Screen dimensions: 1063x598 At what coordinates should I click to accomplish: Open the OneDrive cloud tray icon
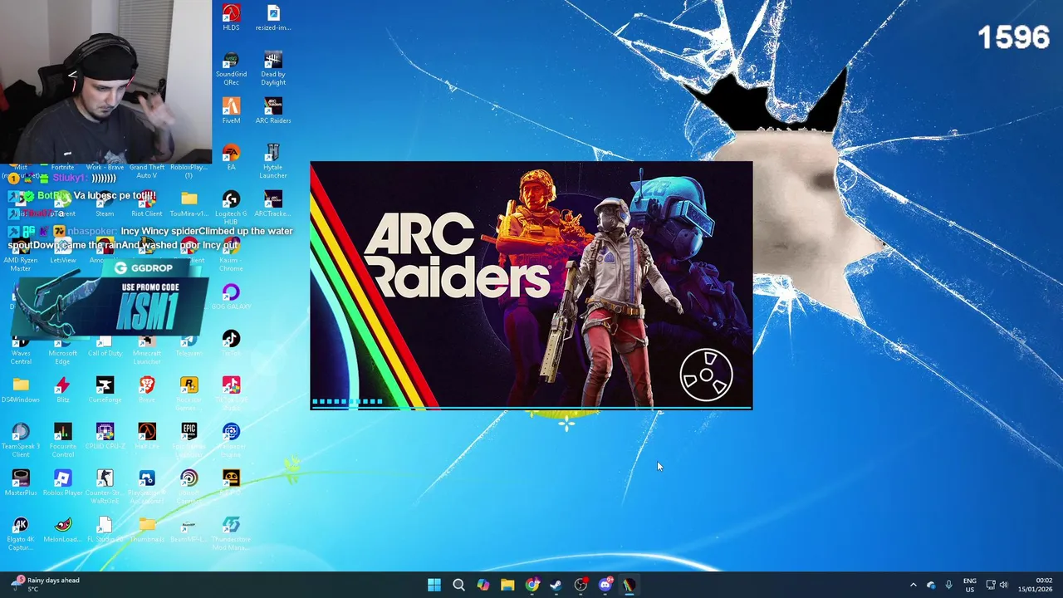(x=931, y=585)
